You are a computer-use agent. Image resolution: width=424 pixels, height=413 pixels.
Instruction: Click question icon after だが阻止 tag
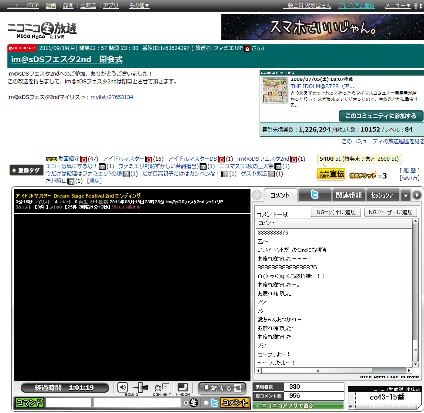[x=71, y=181]
